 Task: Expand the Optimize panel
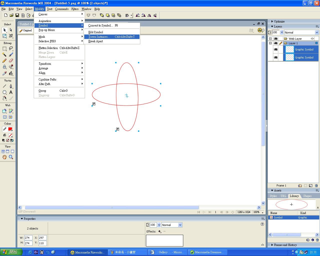272,21
